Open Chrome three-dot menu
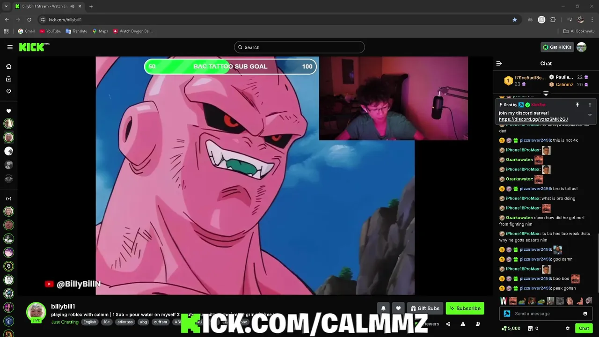 pos(592,20)
